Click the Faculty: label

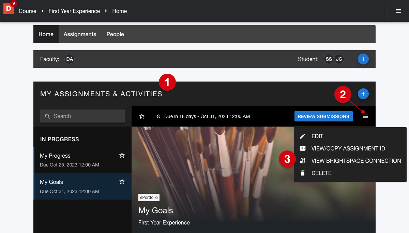point(50,59)
